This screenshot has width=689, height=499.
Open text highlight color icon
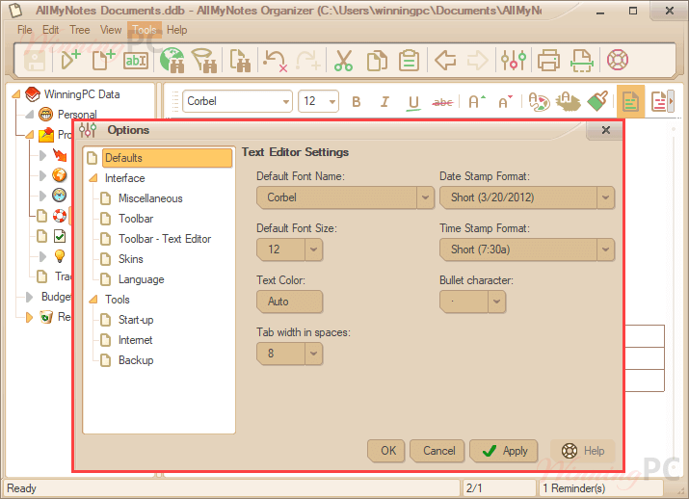(568, 102)
